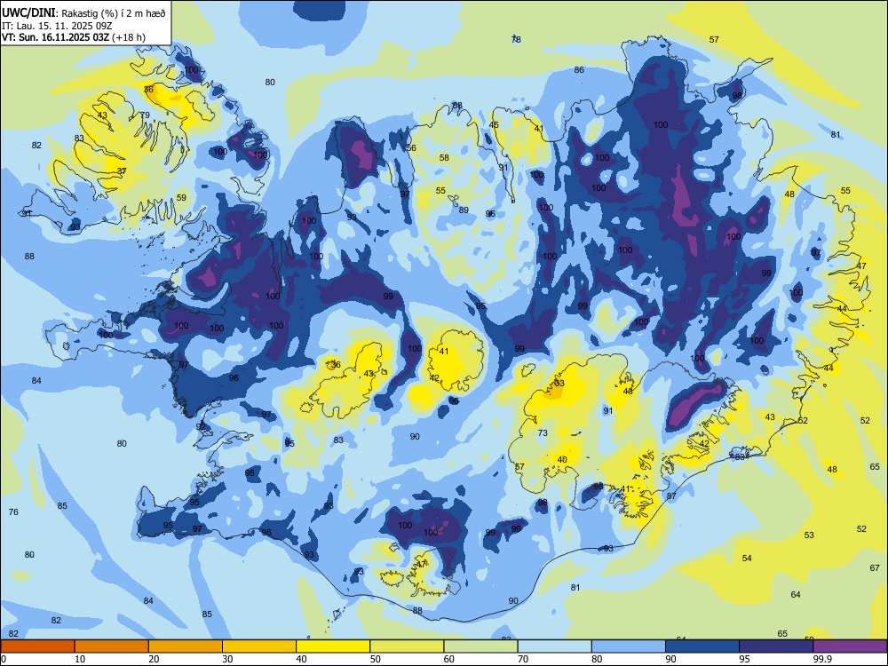Image resolution: width=888 pixels, height=666 pixels.
Task: Click the '37' value in the Westfjords
Action: [x=122, y=171]
